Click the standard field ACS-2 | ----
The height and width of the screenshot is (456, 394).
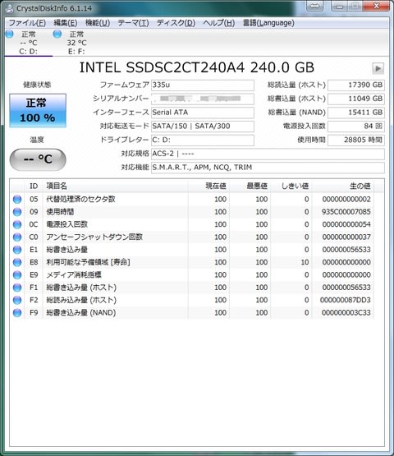(268, 154)
